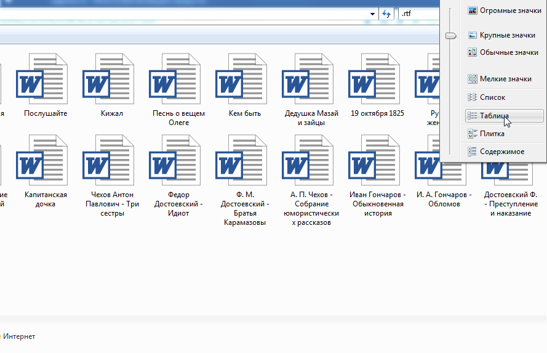Click the .rtf search input field
This screenshot has height=353, width=547.
click(418, 14)
